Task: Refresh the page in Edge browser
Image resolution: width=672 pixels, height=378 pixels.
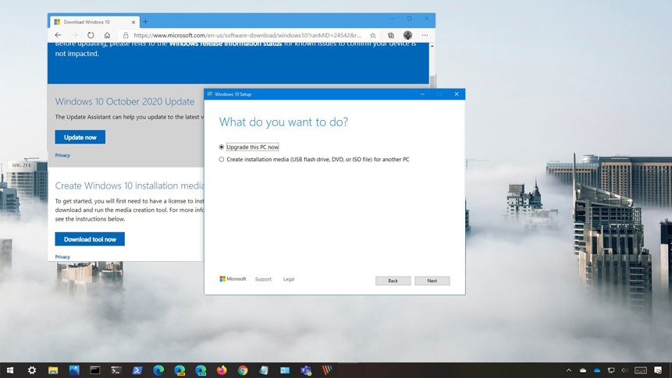Action: (x=91, y=35)
